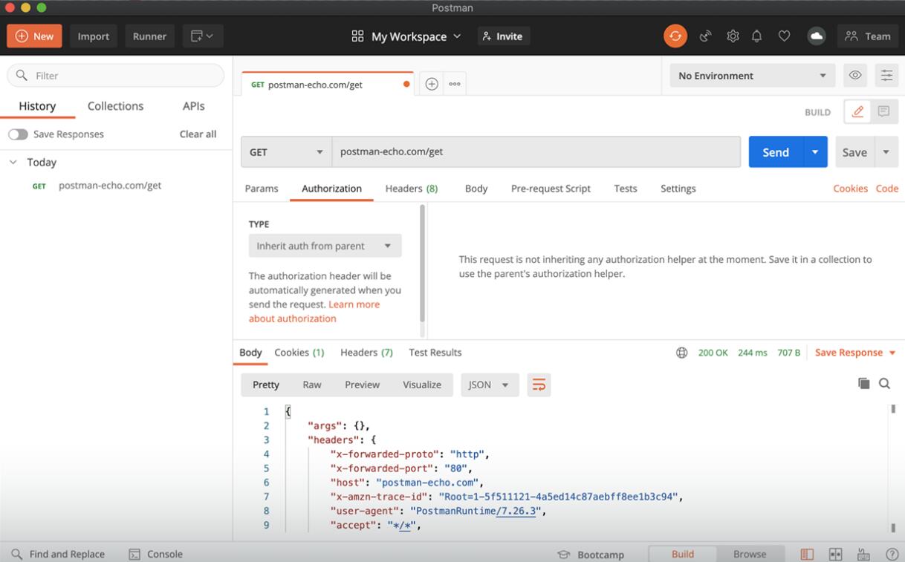
Task: Open manage environments sliders icon
Action: pyautogui.click(x=886, y=75)
